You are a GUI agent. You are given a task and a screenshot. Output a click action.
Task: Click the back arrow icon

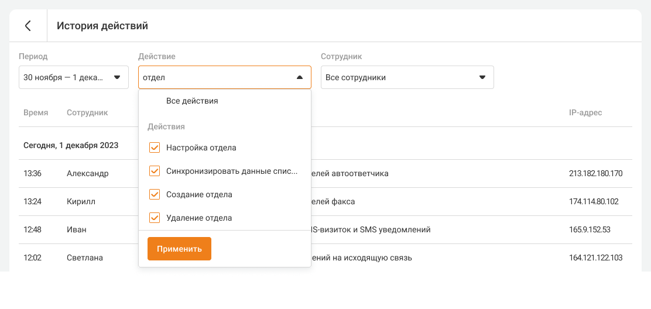[28, 26]
